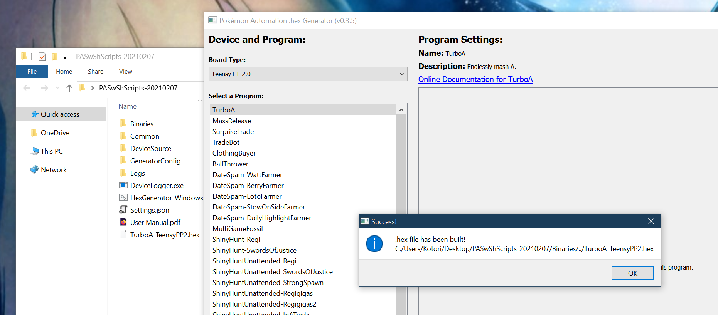Select ShinyHuntUnattended-Regigigas2 program

click(303, 304)
